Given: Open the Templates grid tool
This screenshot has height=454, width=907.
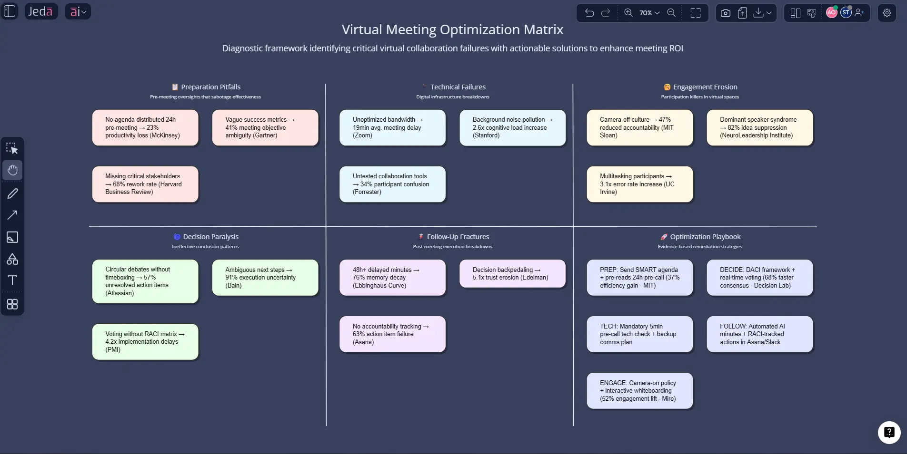Looking at the screenshot, I should click(12, 304).
